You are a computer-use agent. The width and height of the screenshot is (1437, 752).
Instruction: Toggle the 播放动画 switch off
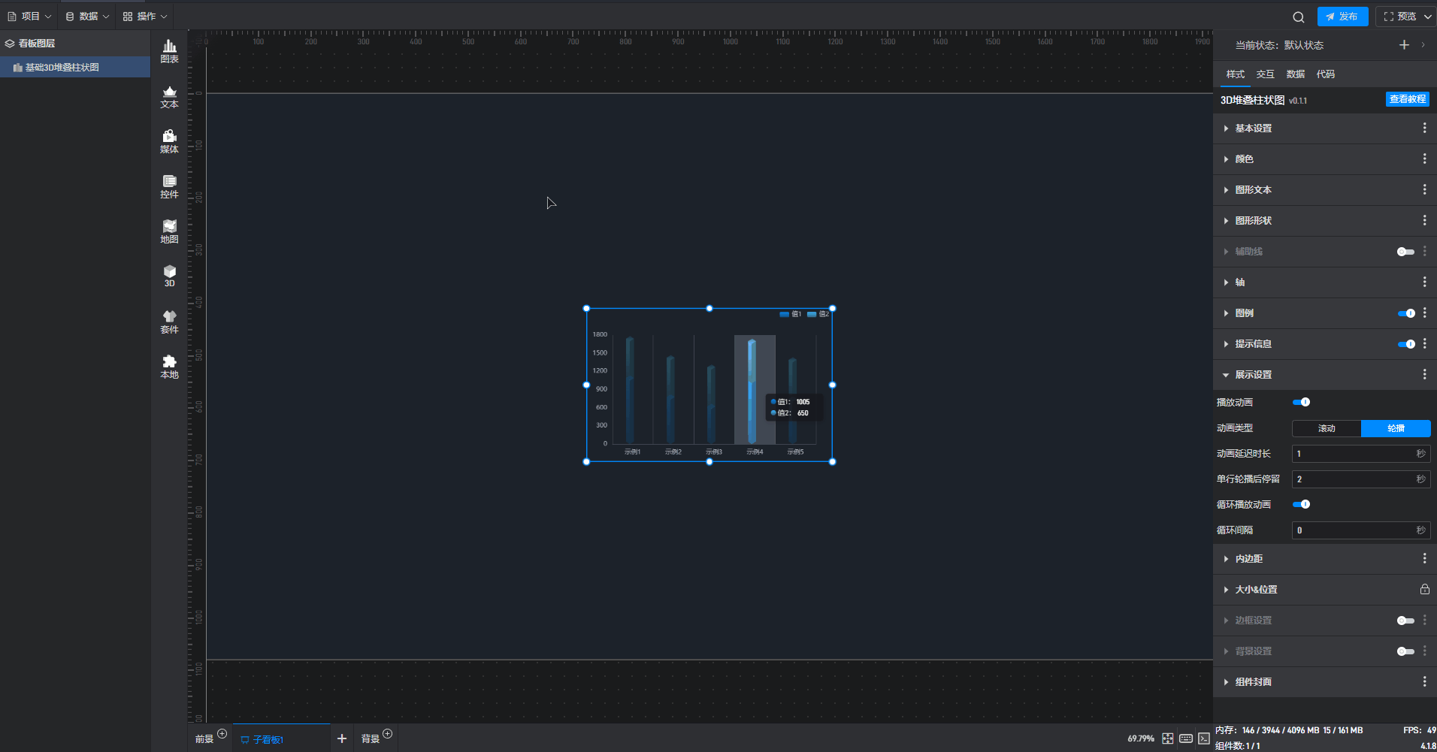(1301, 402)
